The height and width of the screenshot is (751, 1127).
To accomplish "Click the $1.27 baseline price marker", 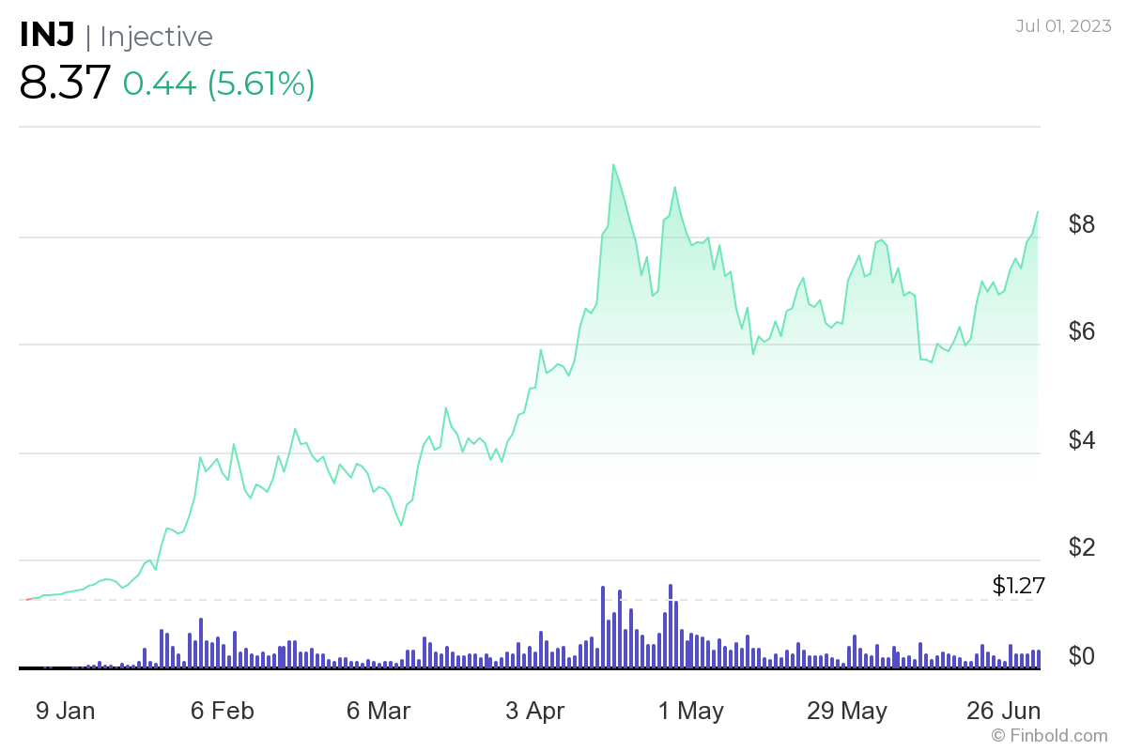I will coord(1018,586).
